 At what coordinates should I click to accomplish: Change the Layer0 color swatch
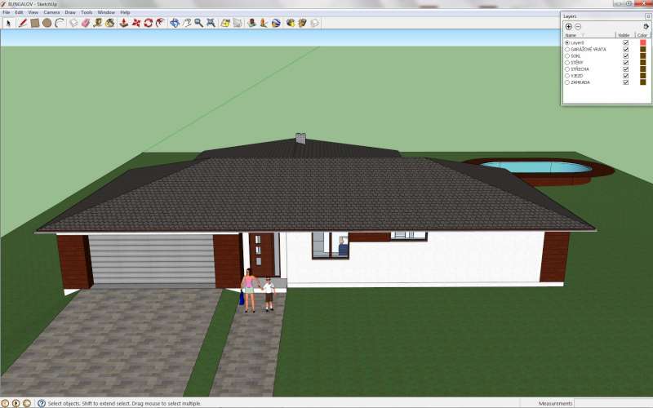(x=642, y=42)
